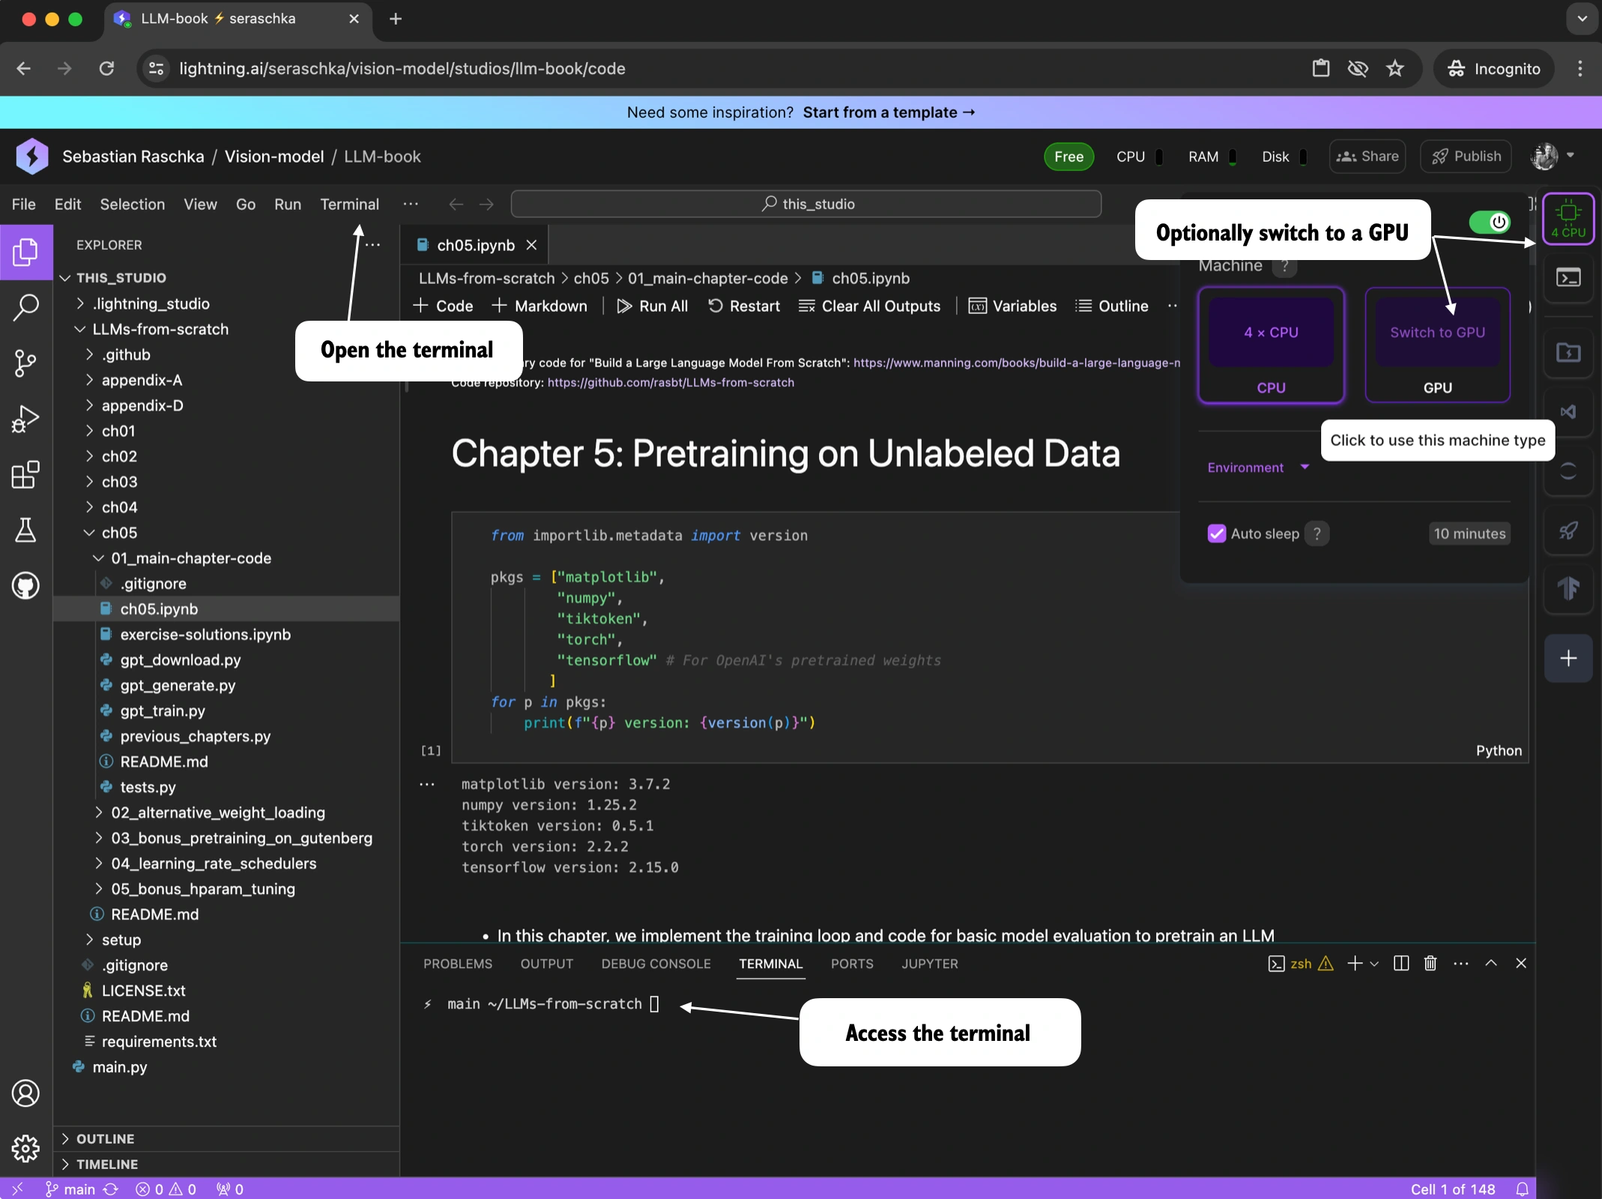Expand the ch03 folder
This screenshot has width=1602, height=1199.
(119, 482)
